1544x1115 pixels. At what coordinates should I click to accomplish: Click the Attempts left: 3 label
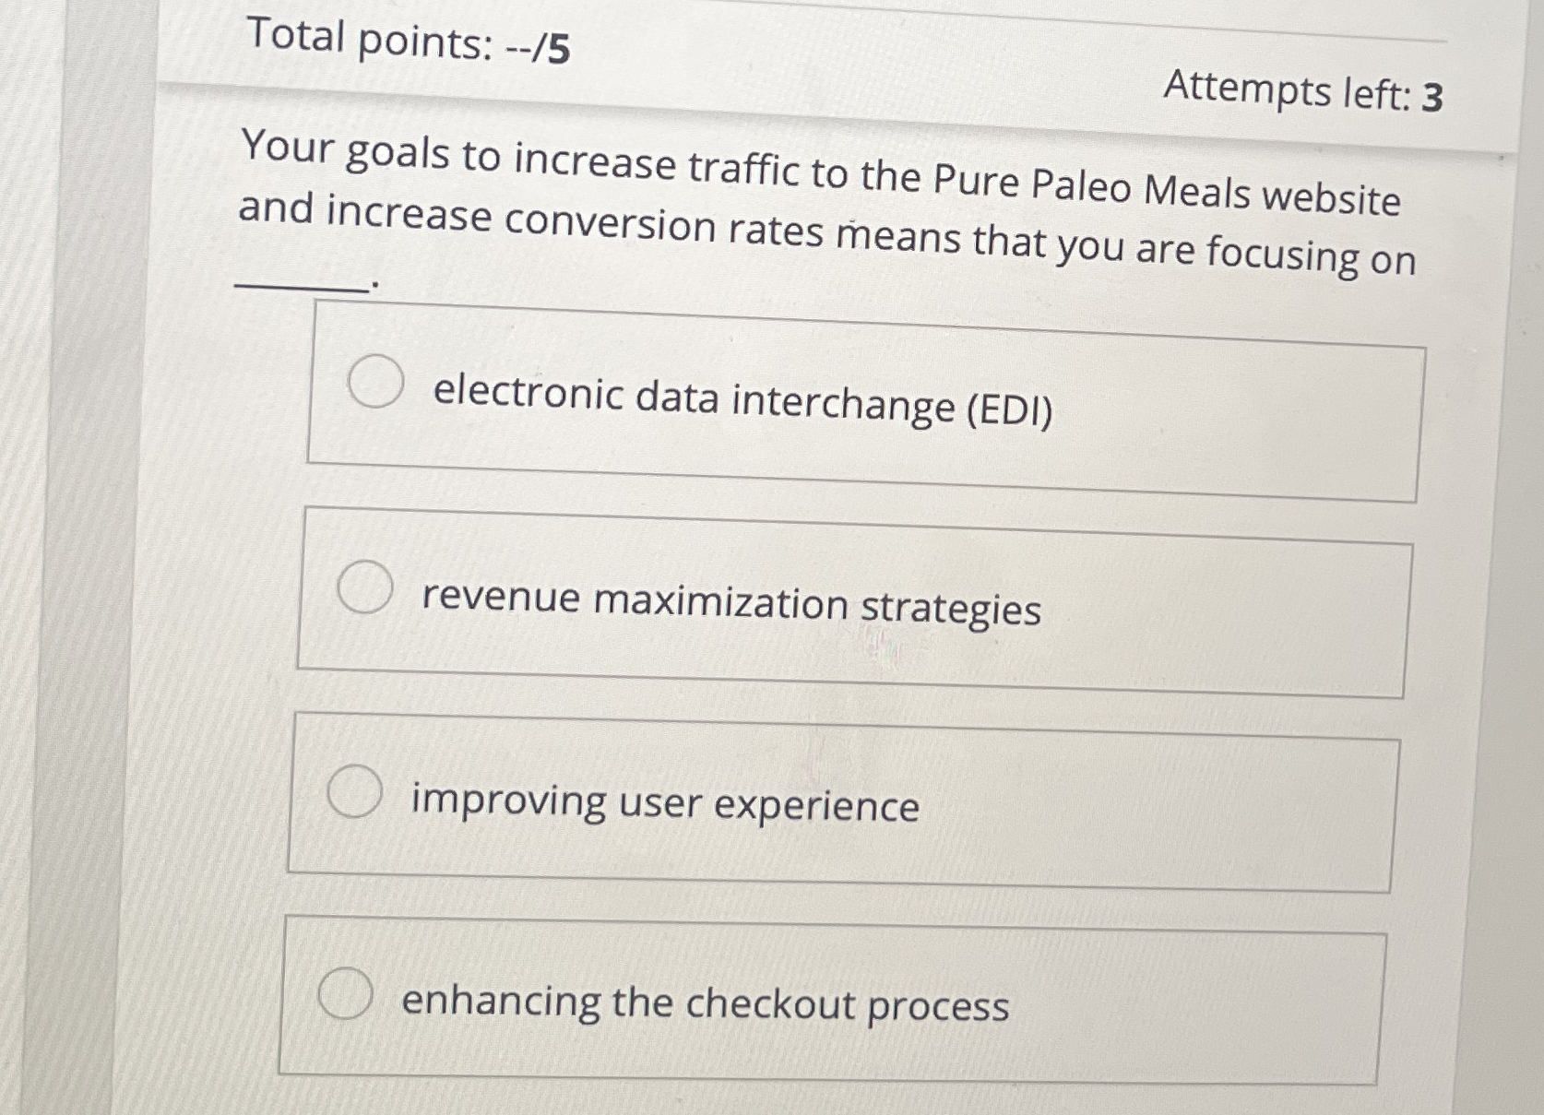(x=1304, y=91)
